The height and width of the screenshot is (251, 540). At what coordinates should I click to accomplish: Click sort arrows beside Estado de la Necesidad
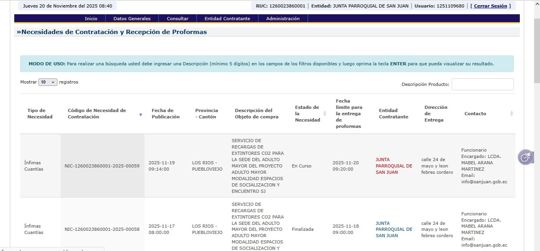pyautogui.click(x=325, y=114)
